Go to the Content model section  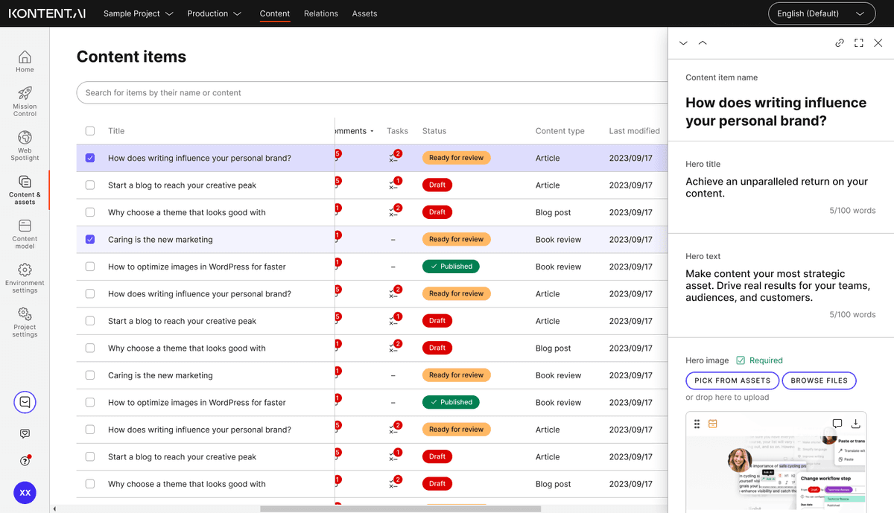(25, 232)
